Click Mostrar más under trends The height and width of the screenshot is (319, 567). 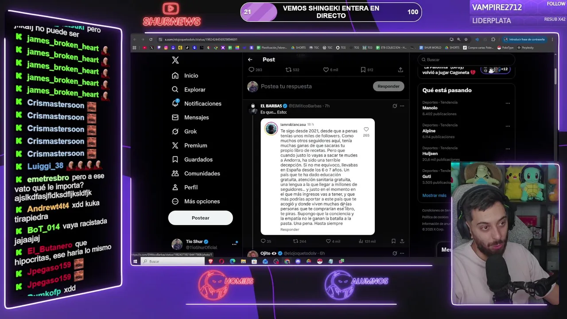click(x=435, y=195)
